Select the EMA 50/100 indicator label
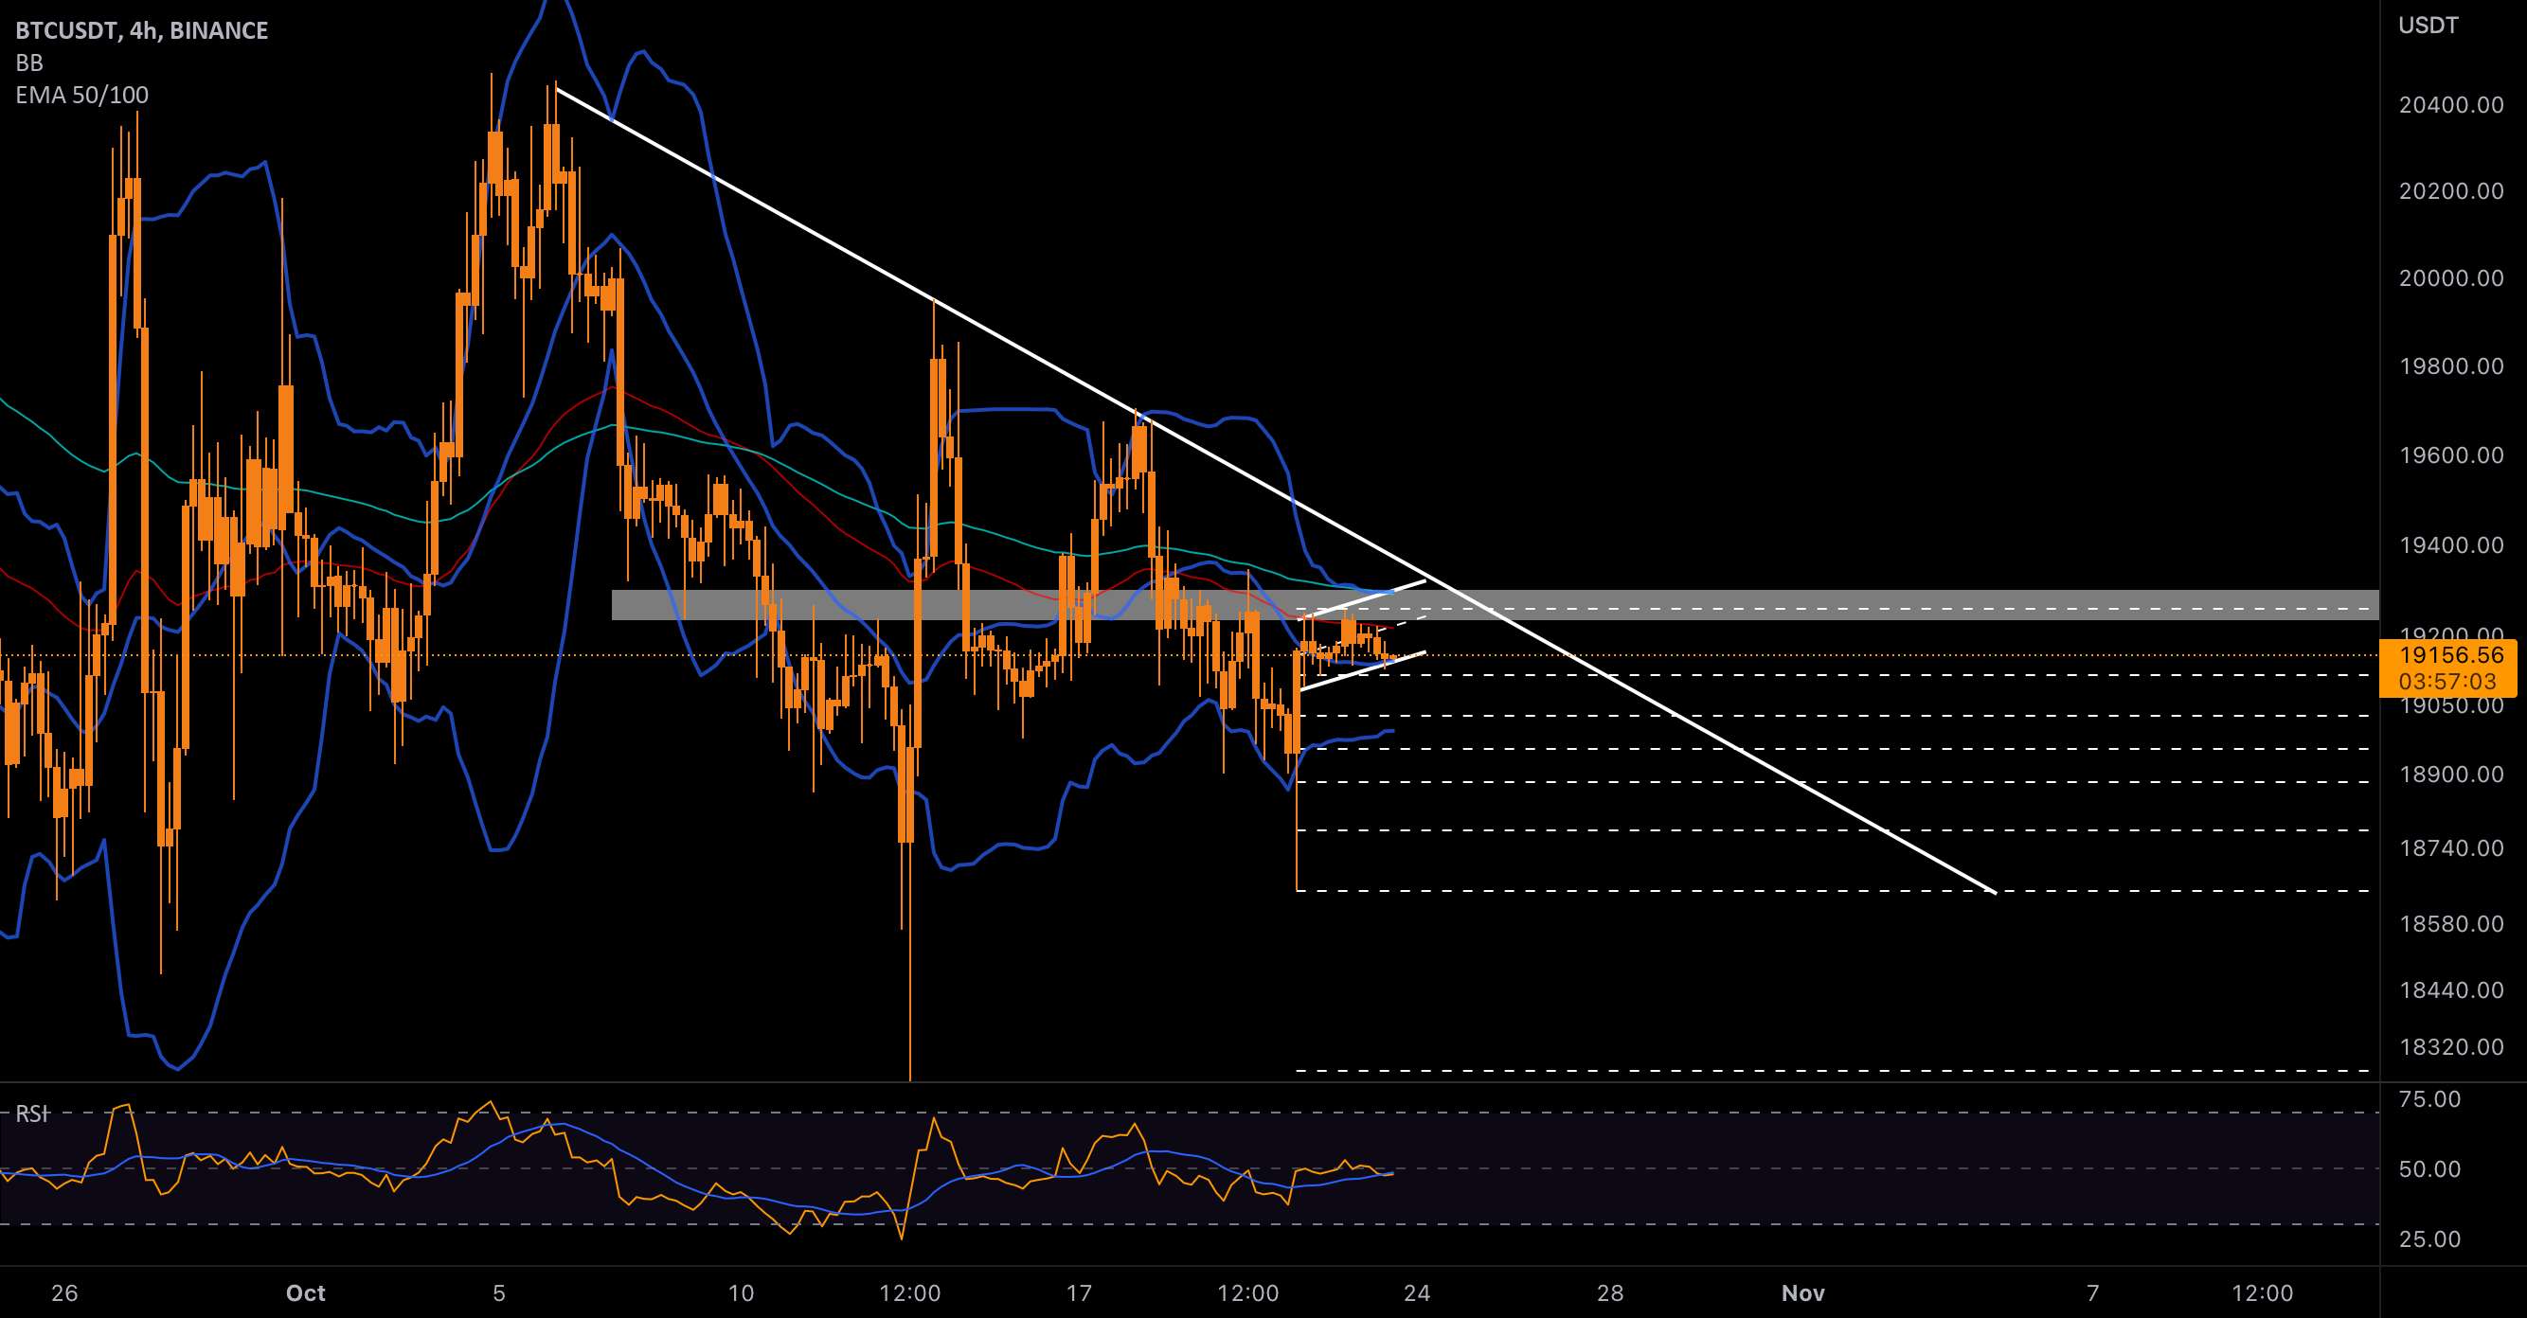 point(82,95)
